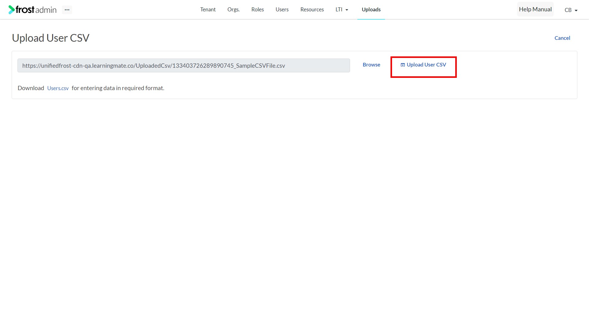Click the Upload User CSV button
Image resolution: width=589 pixels, height=331 pixels.
pos(423,65)
